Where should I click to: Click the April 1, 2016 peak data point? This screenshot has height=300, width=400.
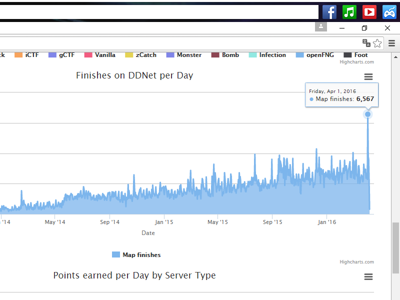point(368,114)
